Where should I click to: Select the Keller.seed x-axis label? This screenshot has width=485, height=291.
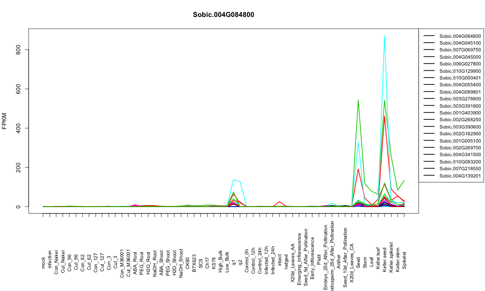[385, 260]
